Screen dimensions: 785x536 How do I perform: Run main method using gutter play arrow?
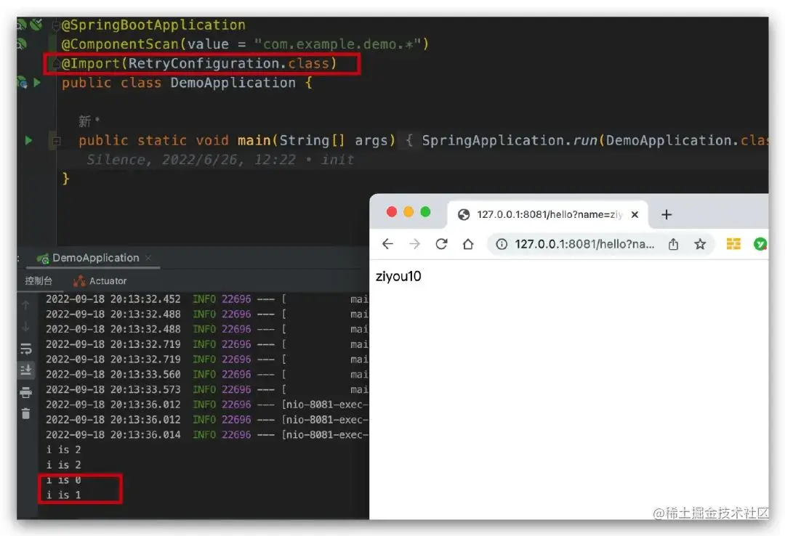click(x=28, y=141)
